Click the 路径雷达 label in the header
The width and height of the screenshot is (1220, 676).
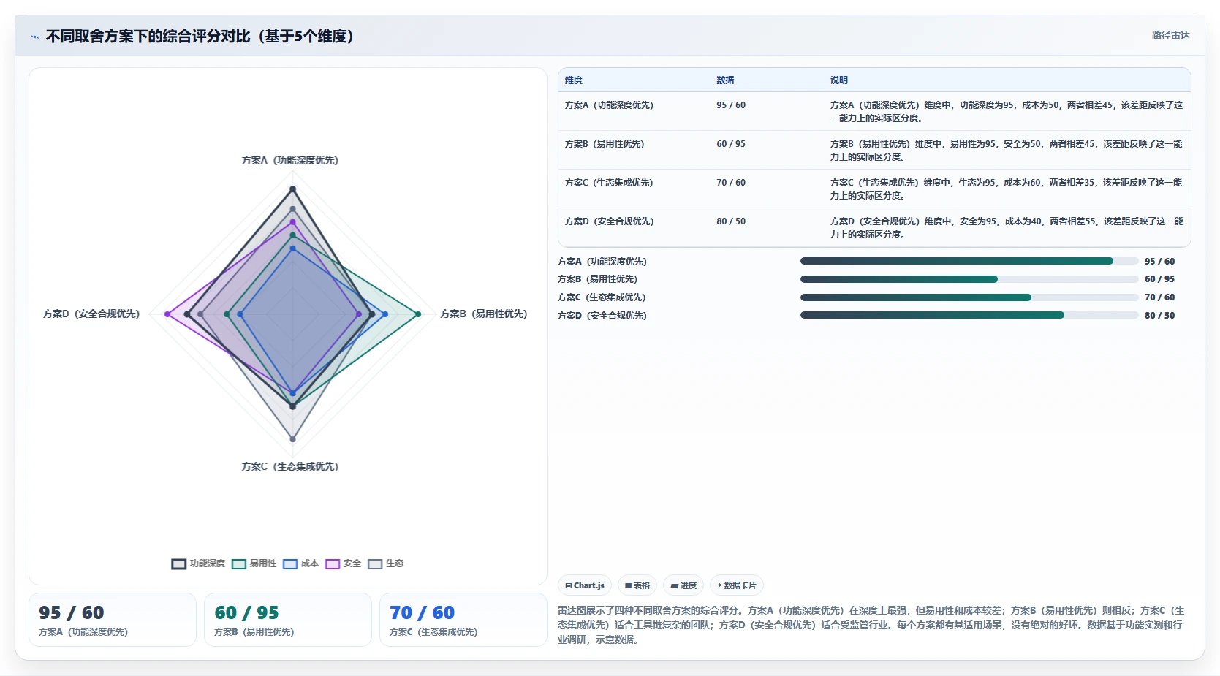click(1170, 35)
